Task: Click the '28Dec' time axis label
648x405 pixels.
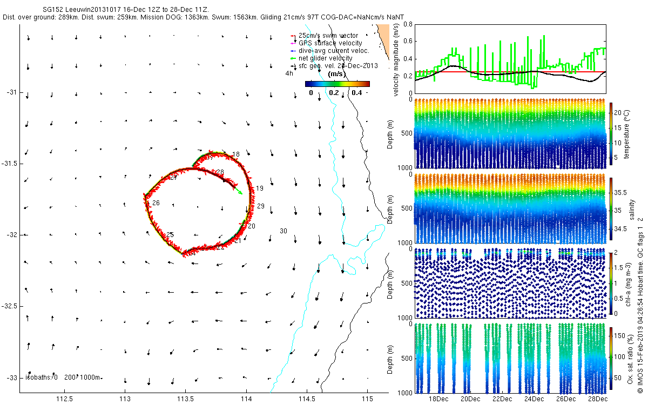Action: pos(598,399)
